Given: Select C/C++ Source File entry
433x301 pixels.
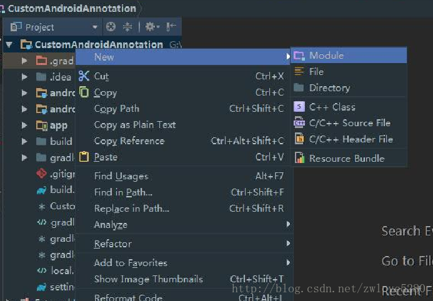Looking at the screenshot, I should pos(349,123).
